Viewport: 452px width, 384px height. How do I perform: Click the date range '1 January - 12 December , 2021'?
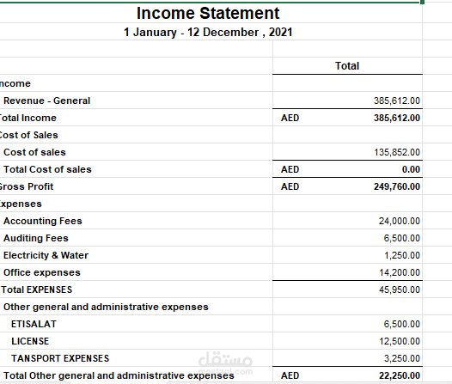(x=208, y=32)
